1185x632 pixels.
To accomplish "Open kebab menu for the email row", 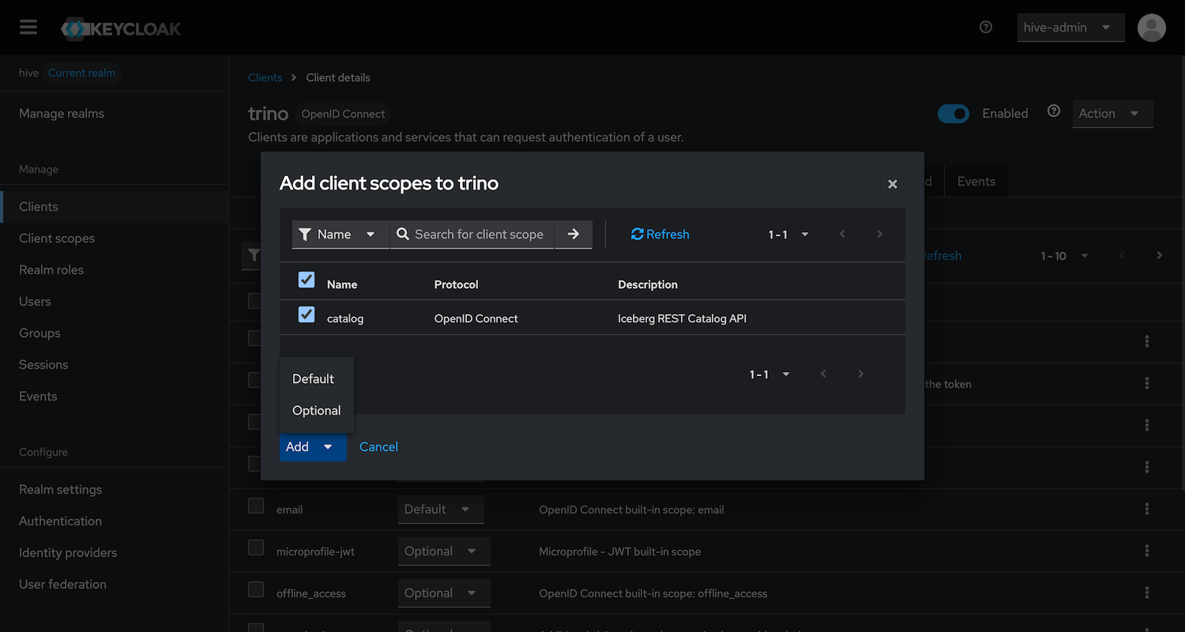I will click(x=1146, y=510).
